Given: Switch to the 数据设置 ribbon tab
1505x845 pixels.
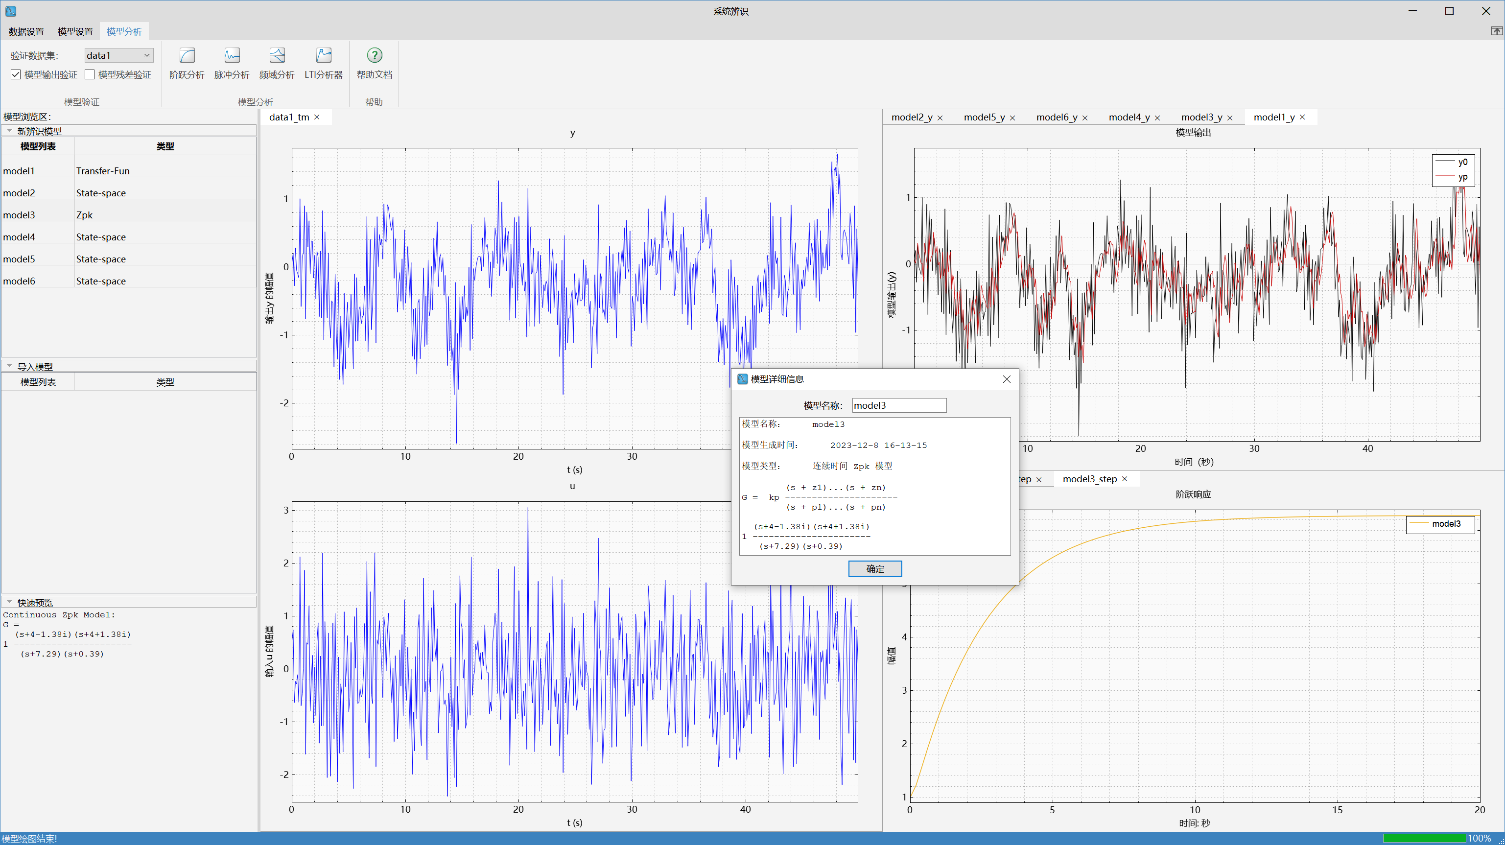Looking at the screenshot, I should 26,31.
